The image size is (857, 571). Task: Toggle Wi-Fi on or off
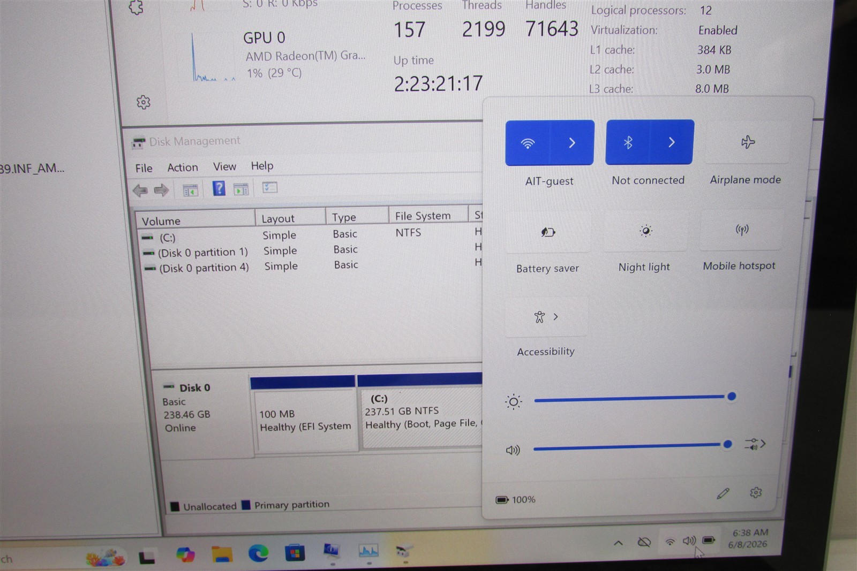coord(528,143)
